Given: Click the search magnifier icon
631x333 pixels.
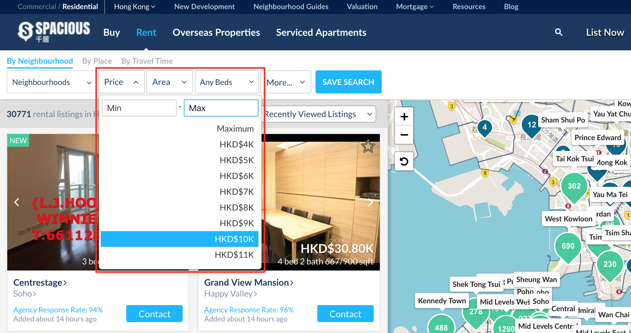Looking at the screenshot, I should (558, 32).
